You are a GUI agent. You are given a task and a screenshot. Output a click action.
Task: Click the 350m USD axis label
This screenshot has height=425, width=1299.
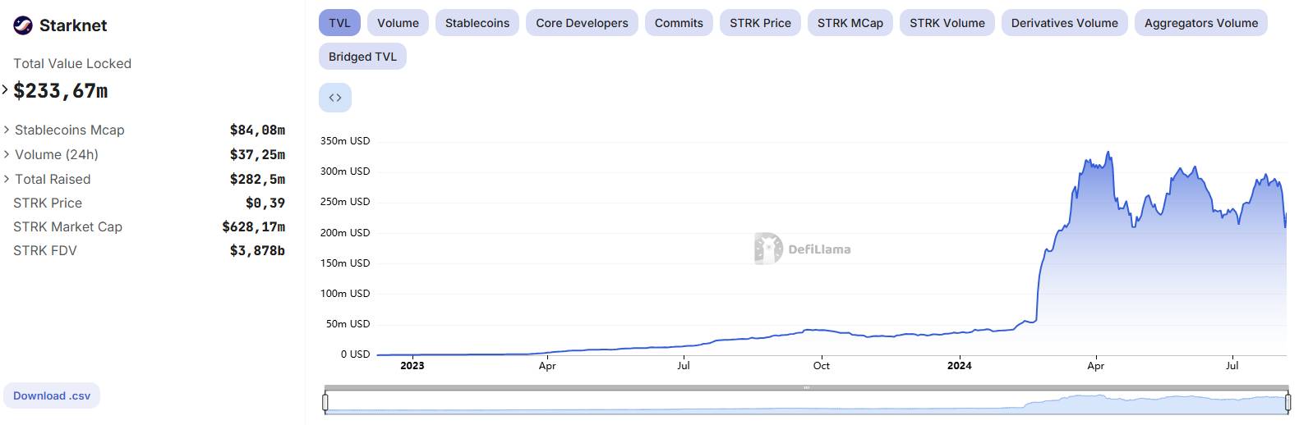[x=345, y=141]
